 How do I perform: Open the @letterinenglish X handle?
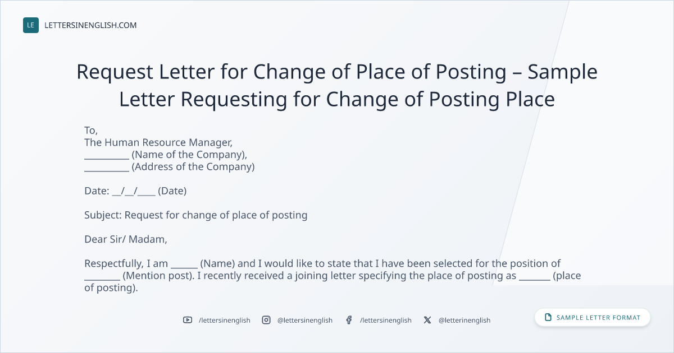click(x=464, y=320)
